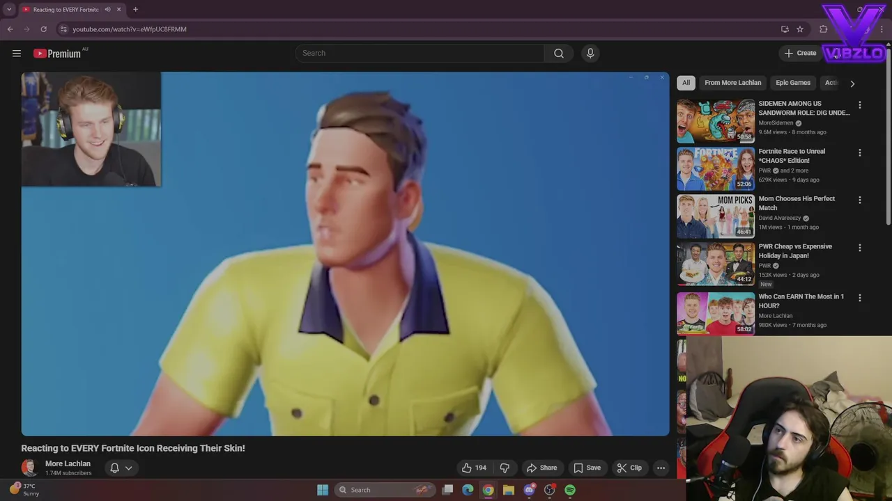
Task: Open Mom Chooses His Perfect Match thumbnail
Action: click(x=716, y=216)
